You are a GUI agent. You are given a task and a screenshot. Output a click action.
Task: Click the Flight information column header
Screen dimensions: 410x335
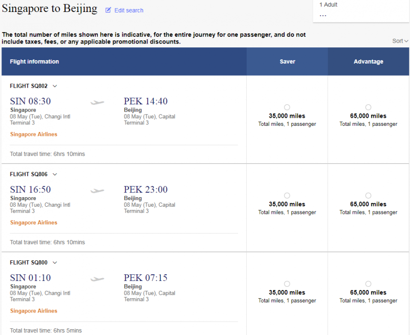(34, 62)
